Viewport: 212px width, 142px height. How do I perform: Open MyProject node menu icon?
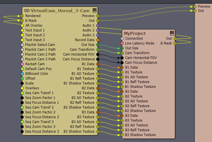click(x=172, y=33)
